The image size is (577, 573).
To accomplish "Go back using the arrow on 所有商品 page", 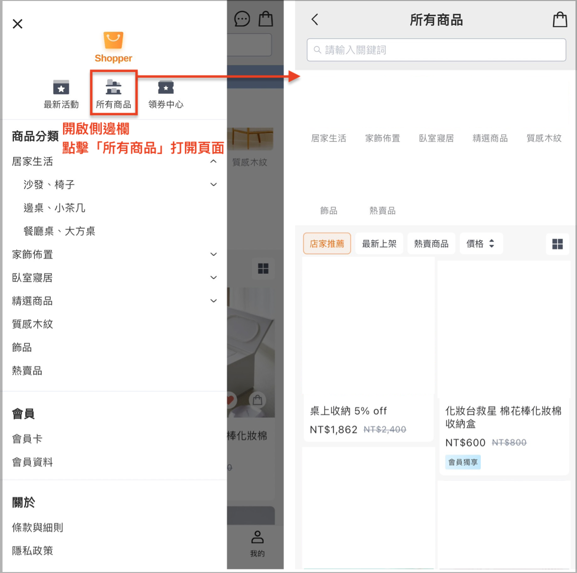I will (x=315, y=20).
